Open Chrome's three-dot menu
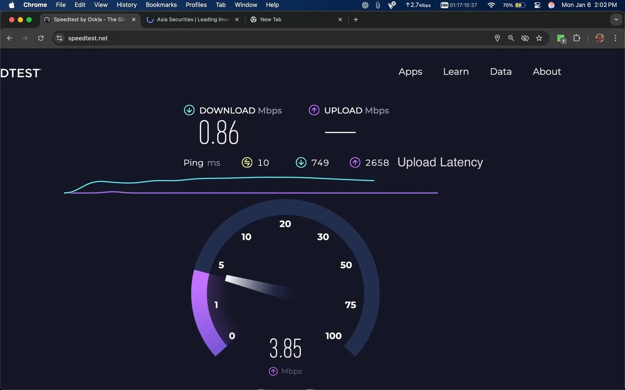This screenshot has height=390, width=625. pos(615,38)
